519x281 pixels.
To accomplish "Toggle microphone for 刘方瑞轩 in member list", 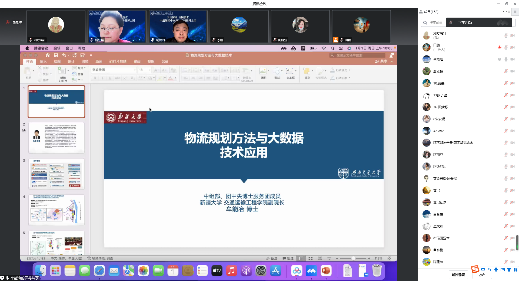I will coord(506,35).
